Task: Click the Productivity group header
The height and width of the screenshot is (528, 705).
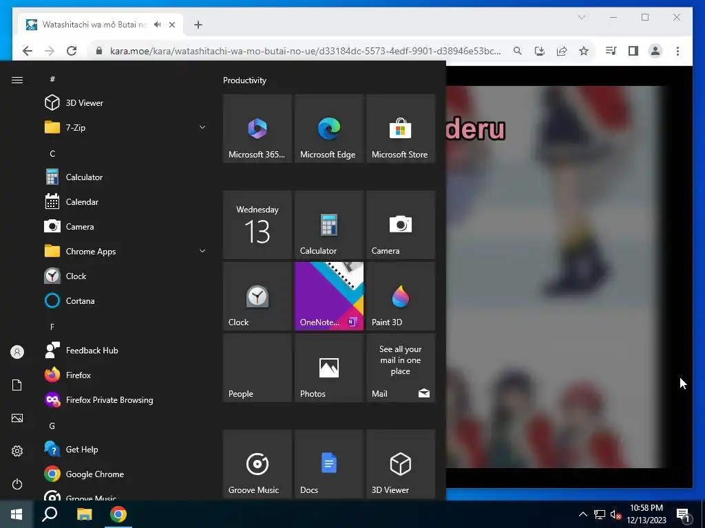Action: (x=244, y=80)
